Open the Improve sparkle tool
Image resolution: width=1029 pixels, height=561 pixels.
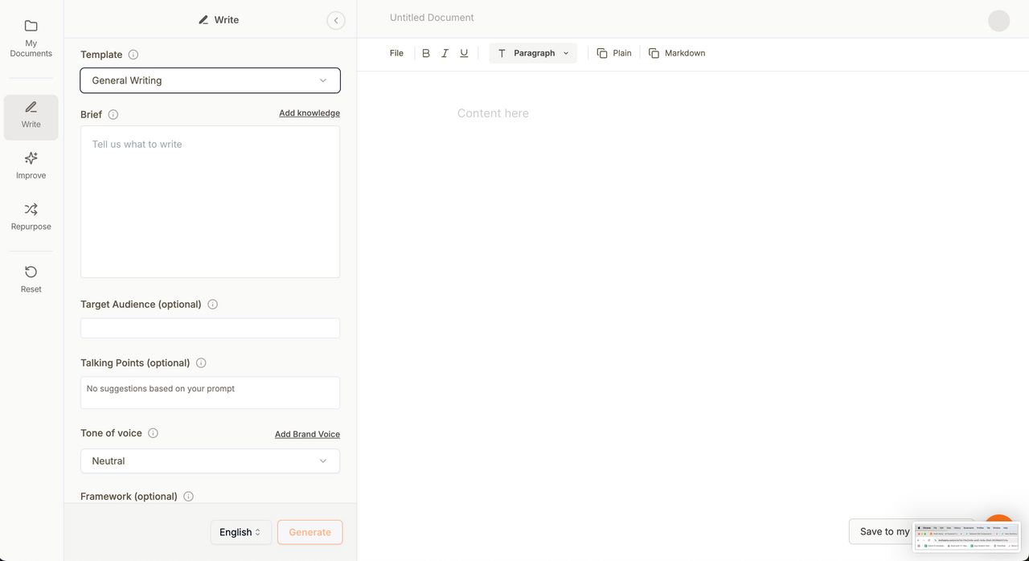[31, 166]
